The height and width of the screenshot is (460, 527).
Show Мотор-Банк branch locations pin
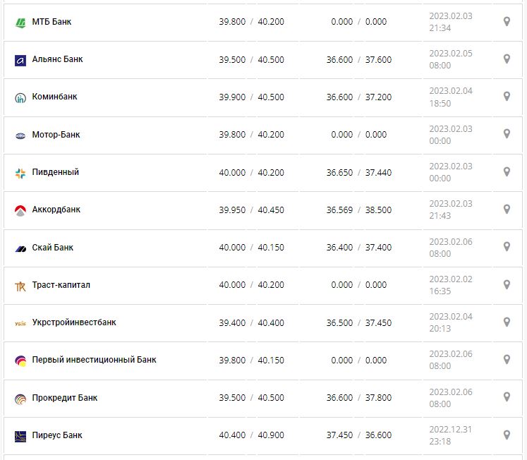pos(507,134)
